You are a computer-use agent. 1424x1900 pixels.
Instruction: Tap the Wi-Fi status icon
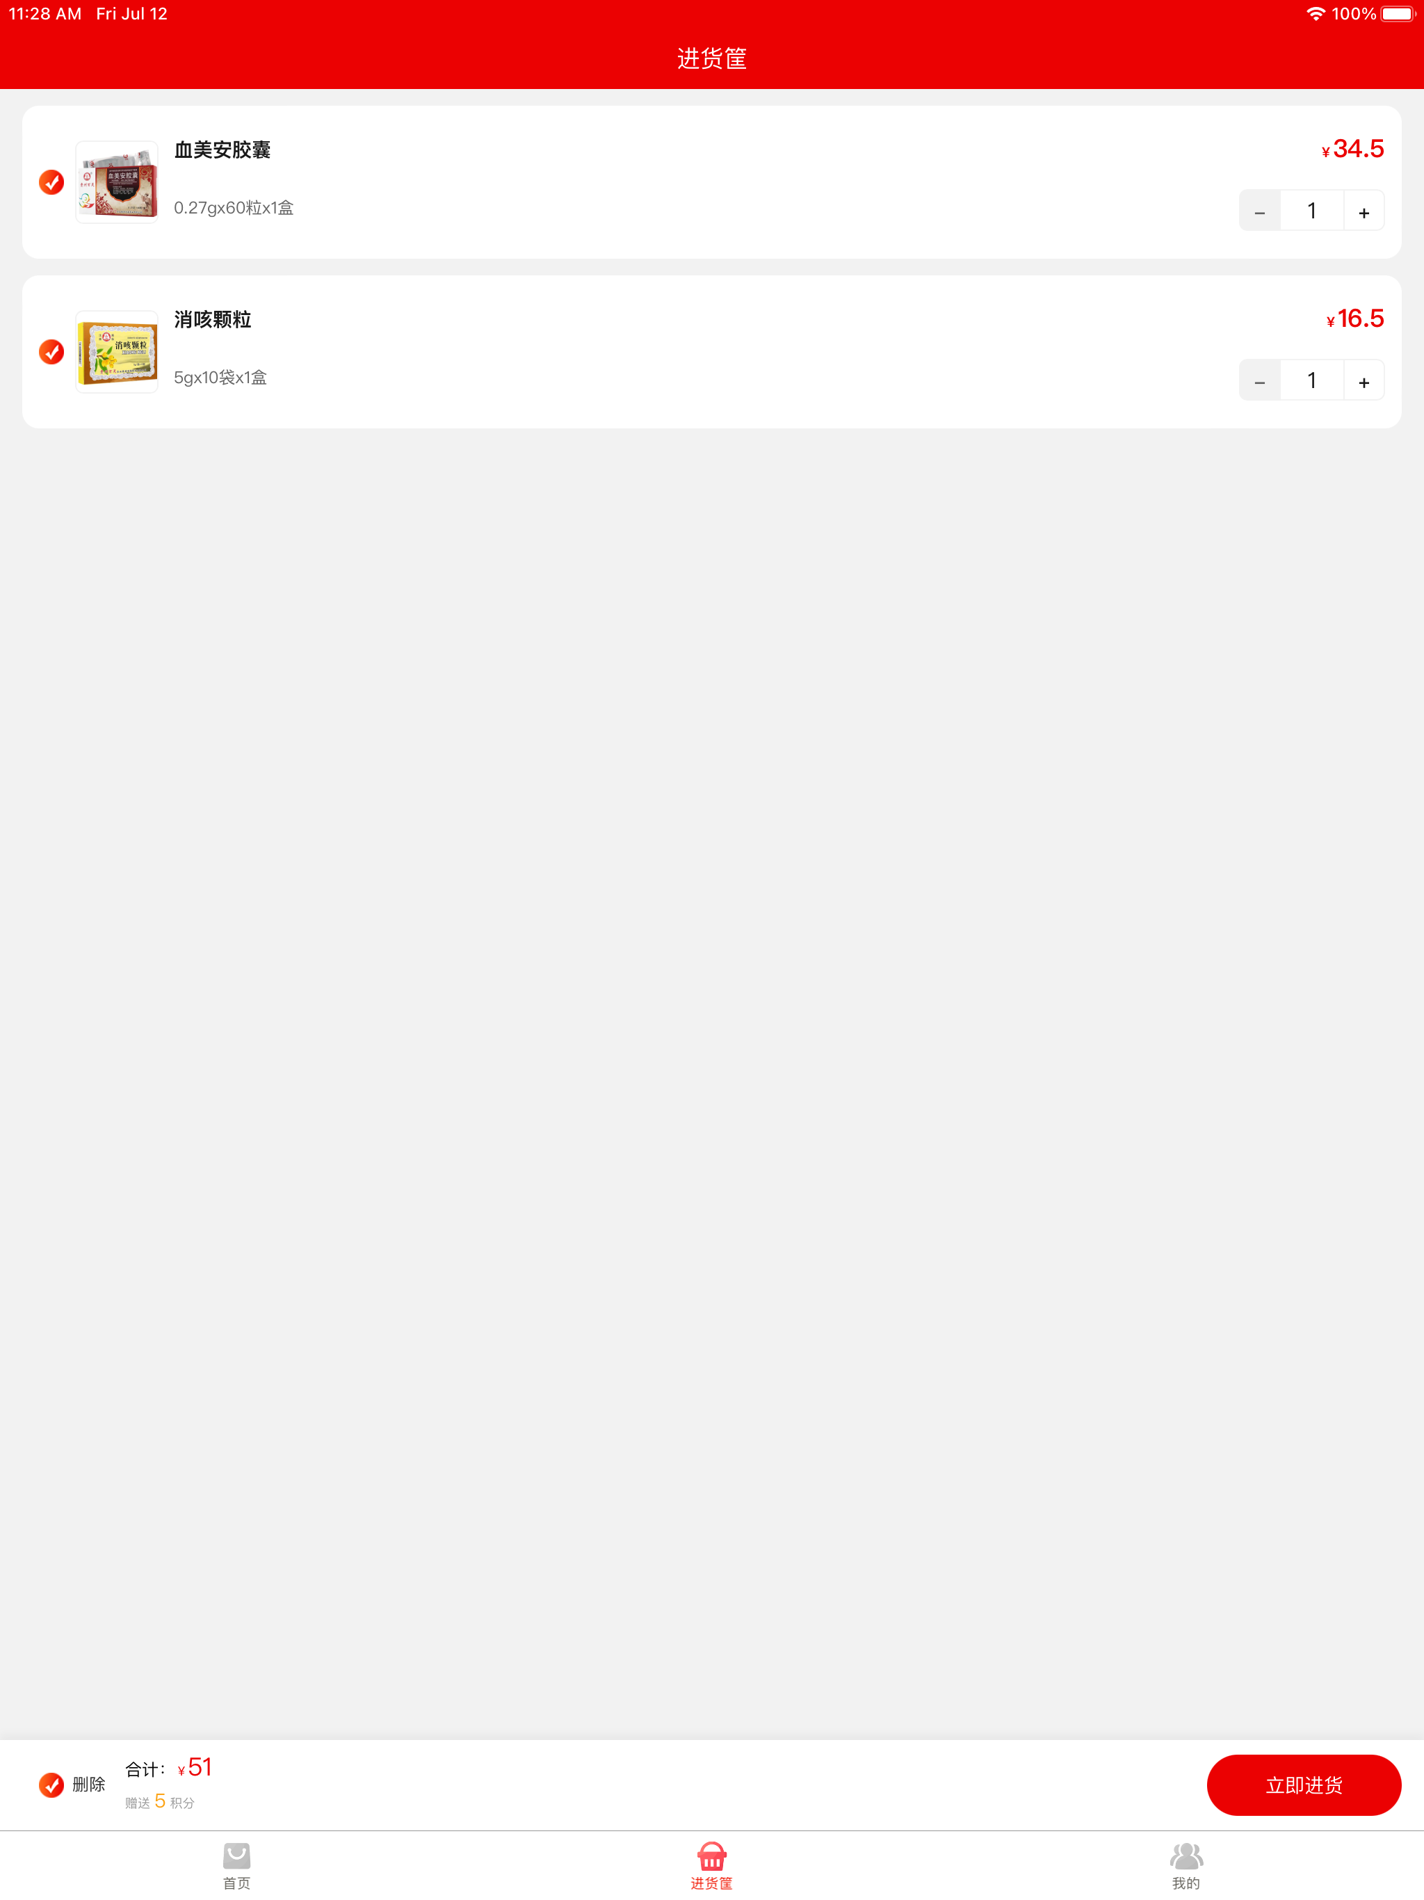click(x=1315, y=14)
